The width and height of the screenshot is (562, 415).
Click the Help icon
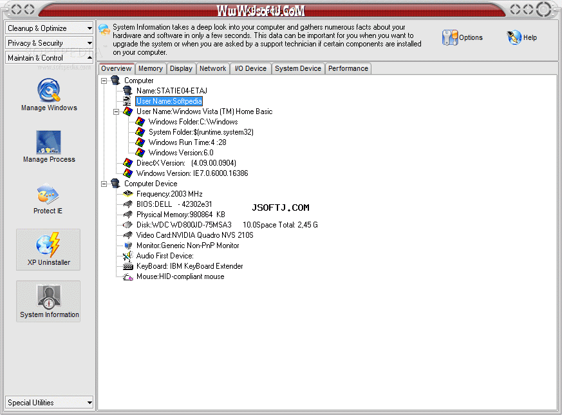tap(514, 37)
